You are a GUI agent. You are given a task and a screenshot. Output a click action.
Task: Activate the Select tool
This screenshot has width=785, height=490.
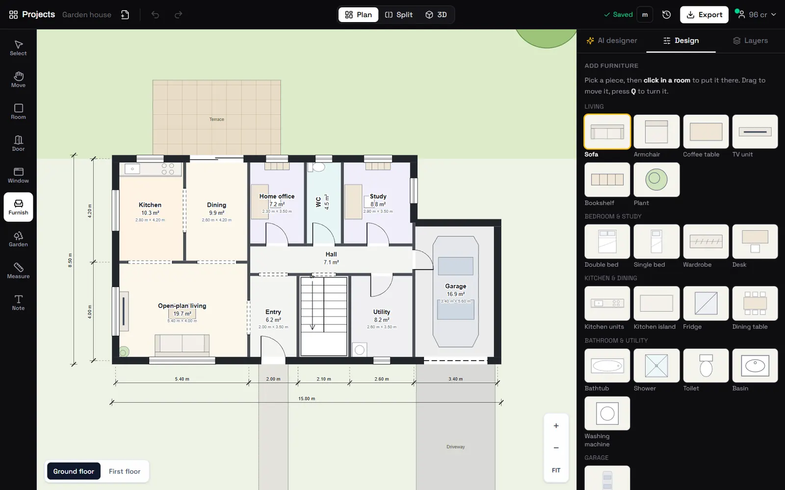(18, 48)
